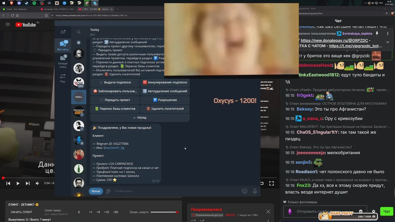Screen dimensions: 395x222
Task: Close the 'СТИНТ - ZЕТНИК?' browser tab
Action: click(111, 9)
